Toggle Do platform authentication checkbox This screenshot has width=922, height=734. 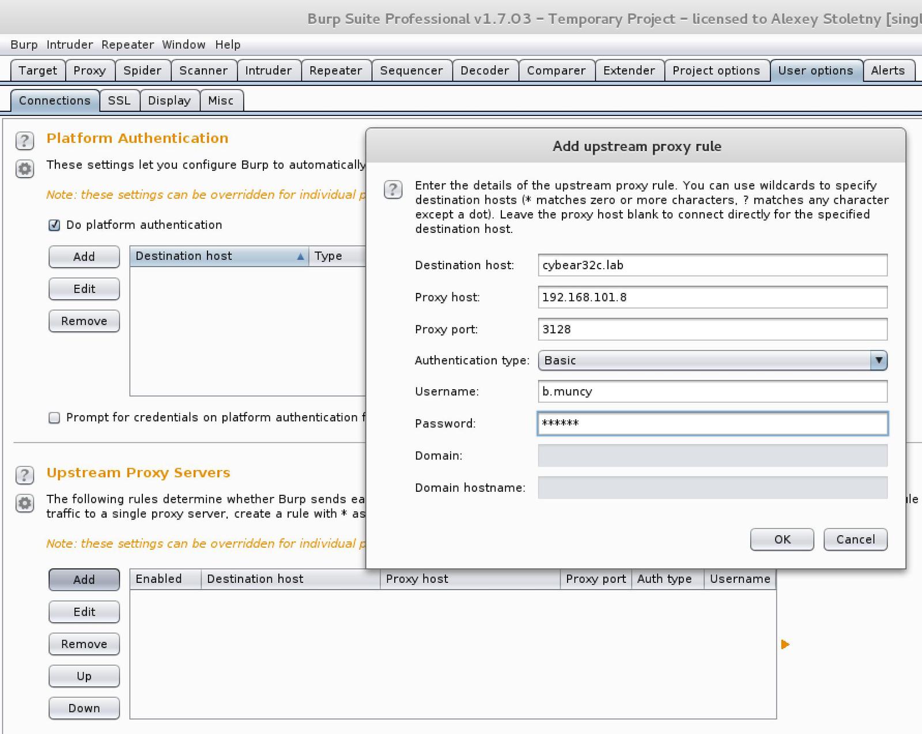click(54, 225)
